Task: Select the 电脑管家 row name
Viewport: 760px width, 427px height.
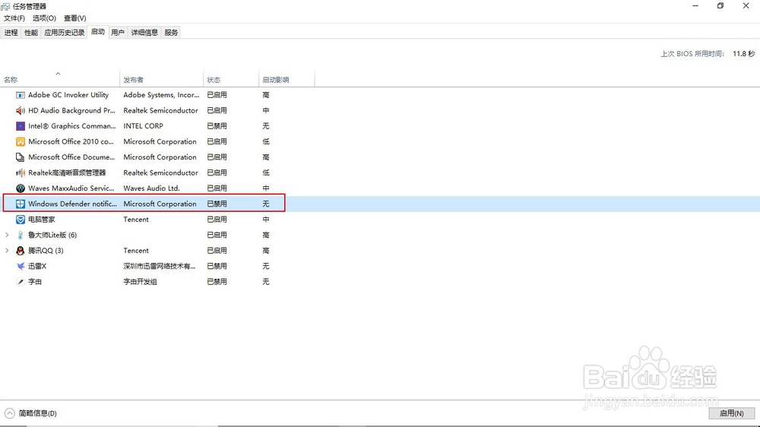Action: coord(42,220)
